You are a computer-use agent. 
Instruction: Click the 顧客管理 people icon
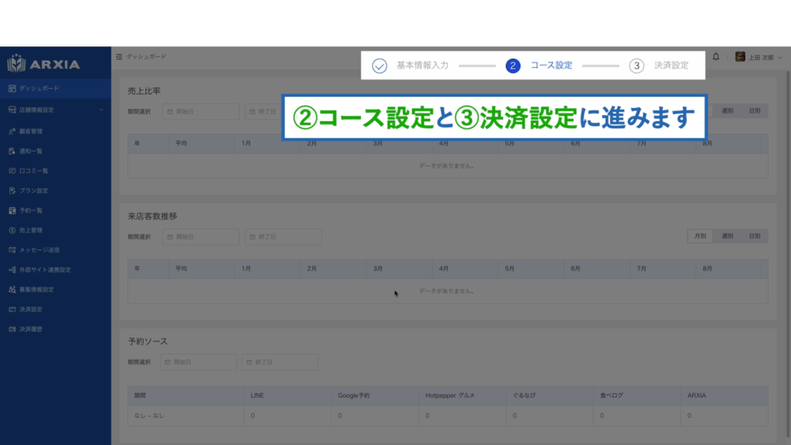12,131
